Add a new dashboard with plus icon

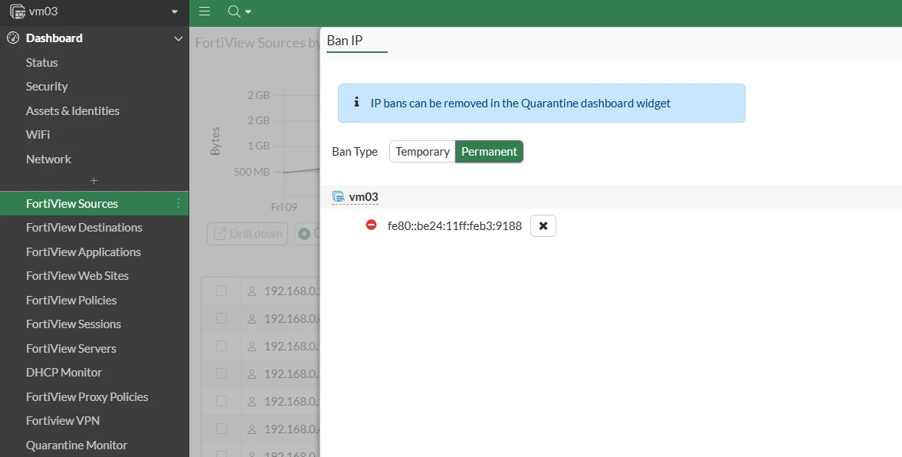pyautogui.click(x=94, y=181)
